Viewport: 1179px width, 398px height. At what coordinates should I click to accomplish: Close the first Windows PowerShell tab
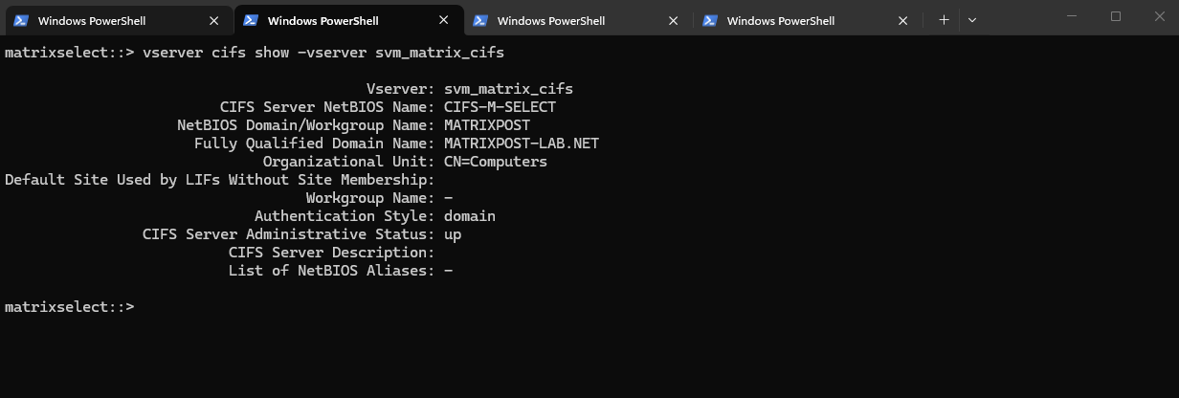214,20
